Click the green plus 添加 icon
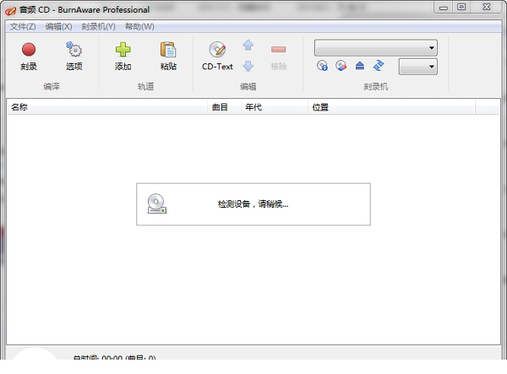507x374 pixels. 123,50
